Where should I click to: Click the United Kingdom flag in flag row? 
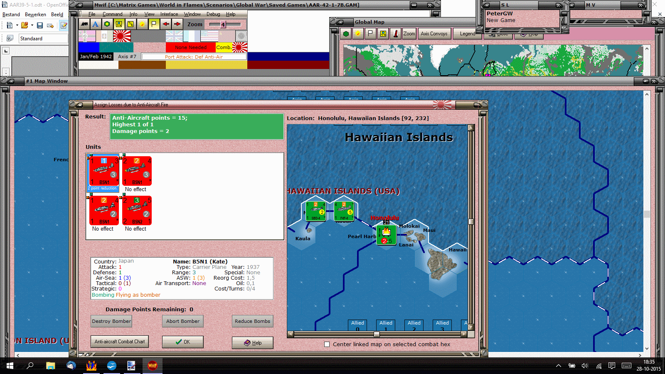(174, 36)
